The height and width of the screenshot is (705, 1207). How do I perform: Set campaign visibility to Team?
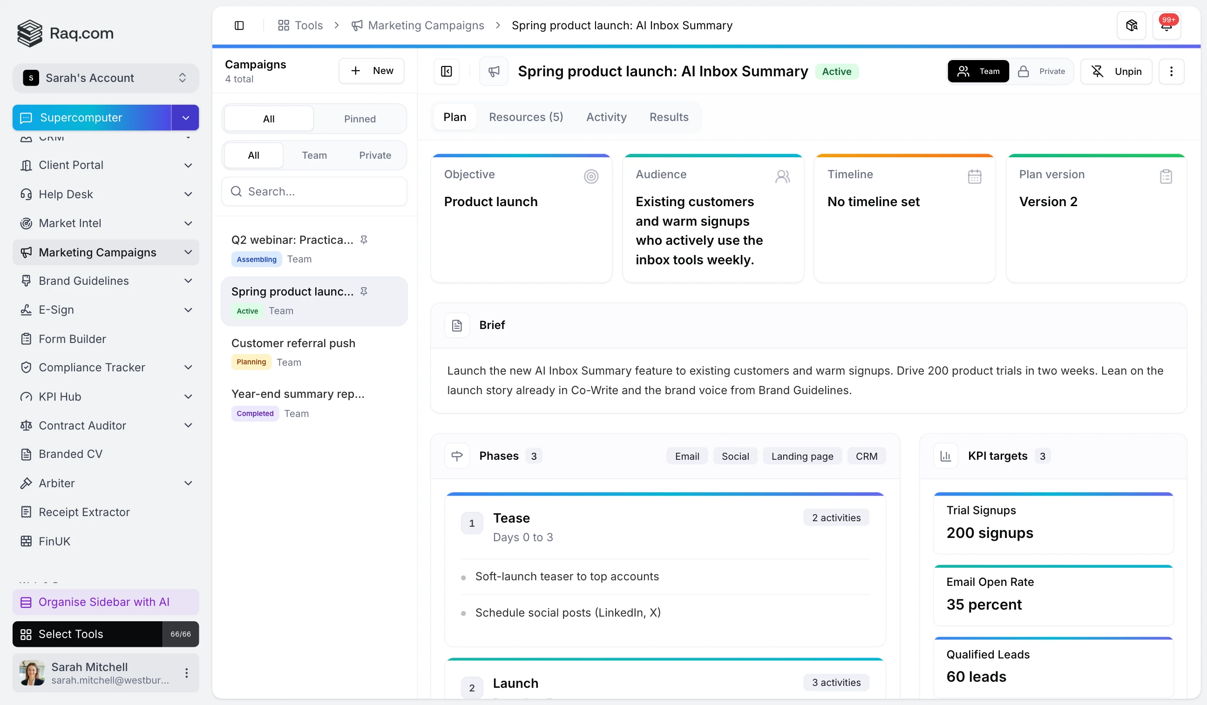click(x=978, y=71)
